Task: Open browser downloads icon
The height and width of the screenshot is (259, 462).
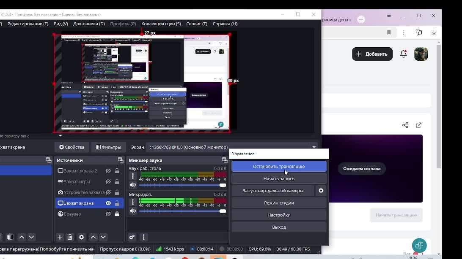Action: pos(434,32)
